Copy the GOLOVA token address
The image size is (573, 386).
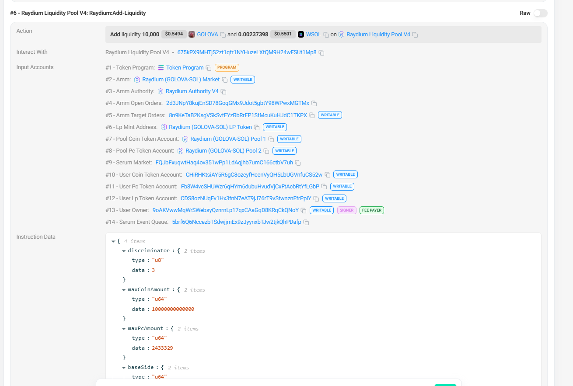tap(223, 35)
